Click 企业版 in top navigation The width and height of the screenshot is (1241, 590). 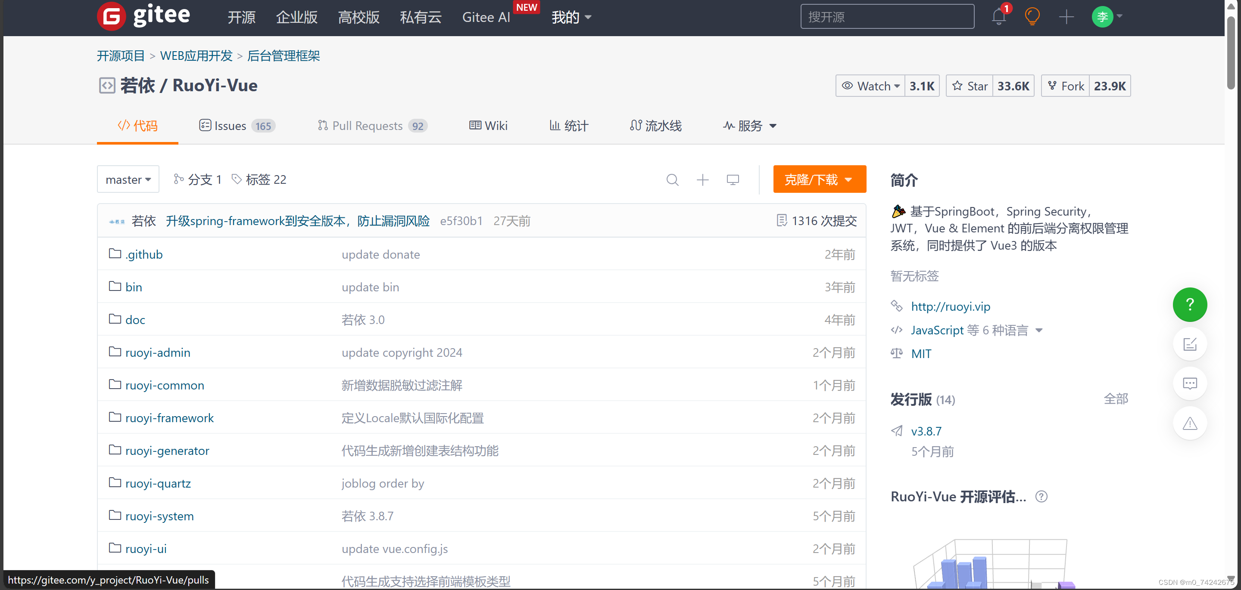(x=297, y=17)
